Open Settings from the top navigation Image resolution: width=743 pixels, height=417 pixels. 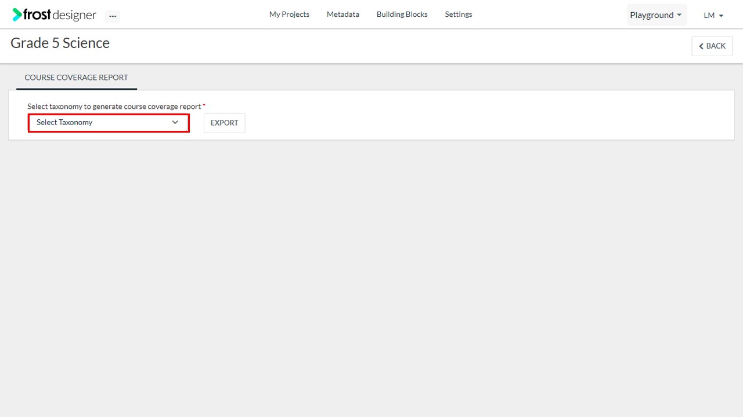click(x=458, y=14)
